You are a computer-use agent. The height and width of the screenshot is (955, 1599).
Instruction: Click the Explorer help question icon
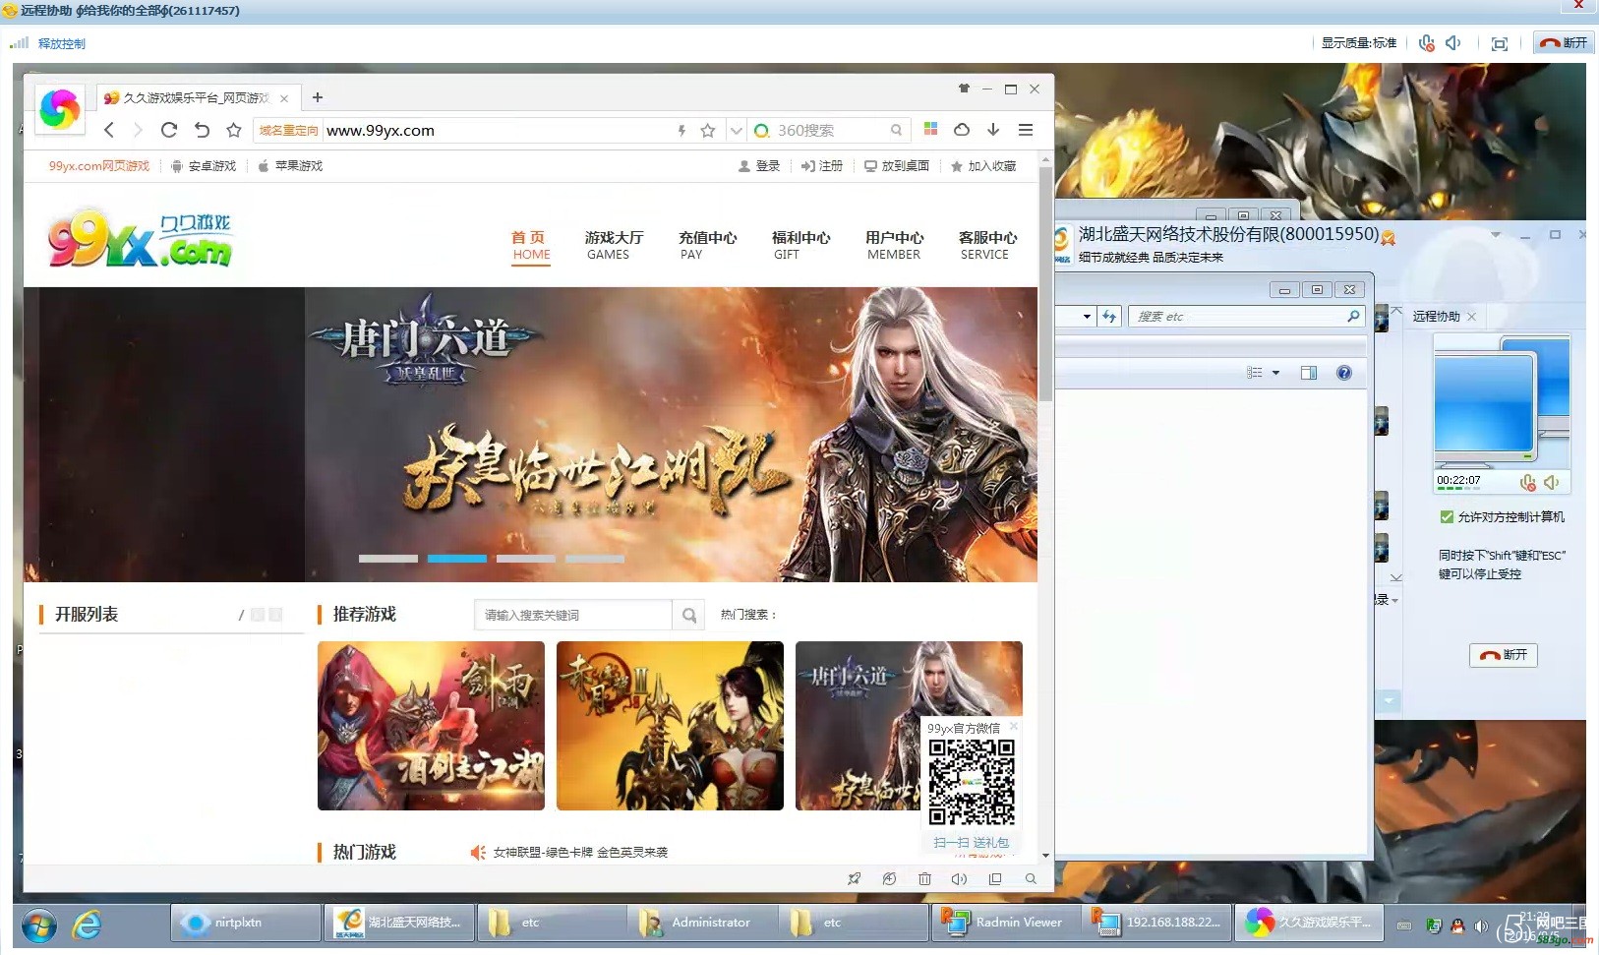click(x=1344, y=373)
